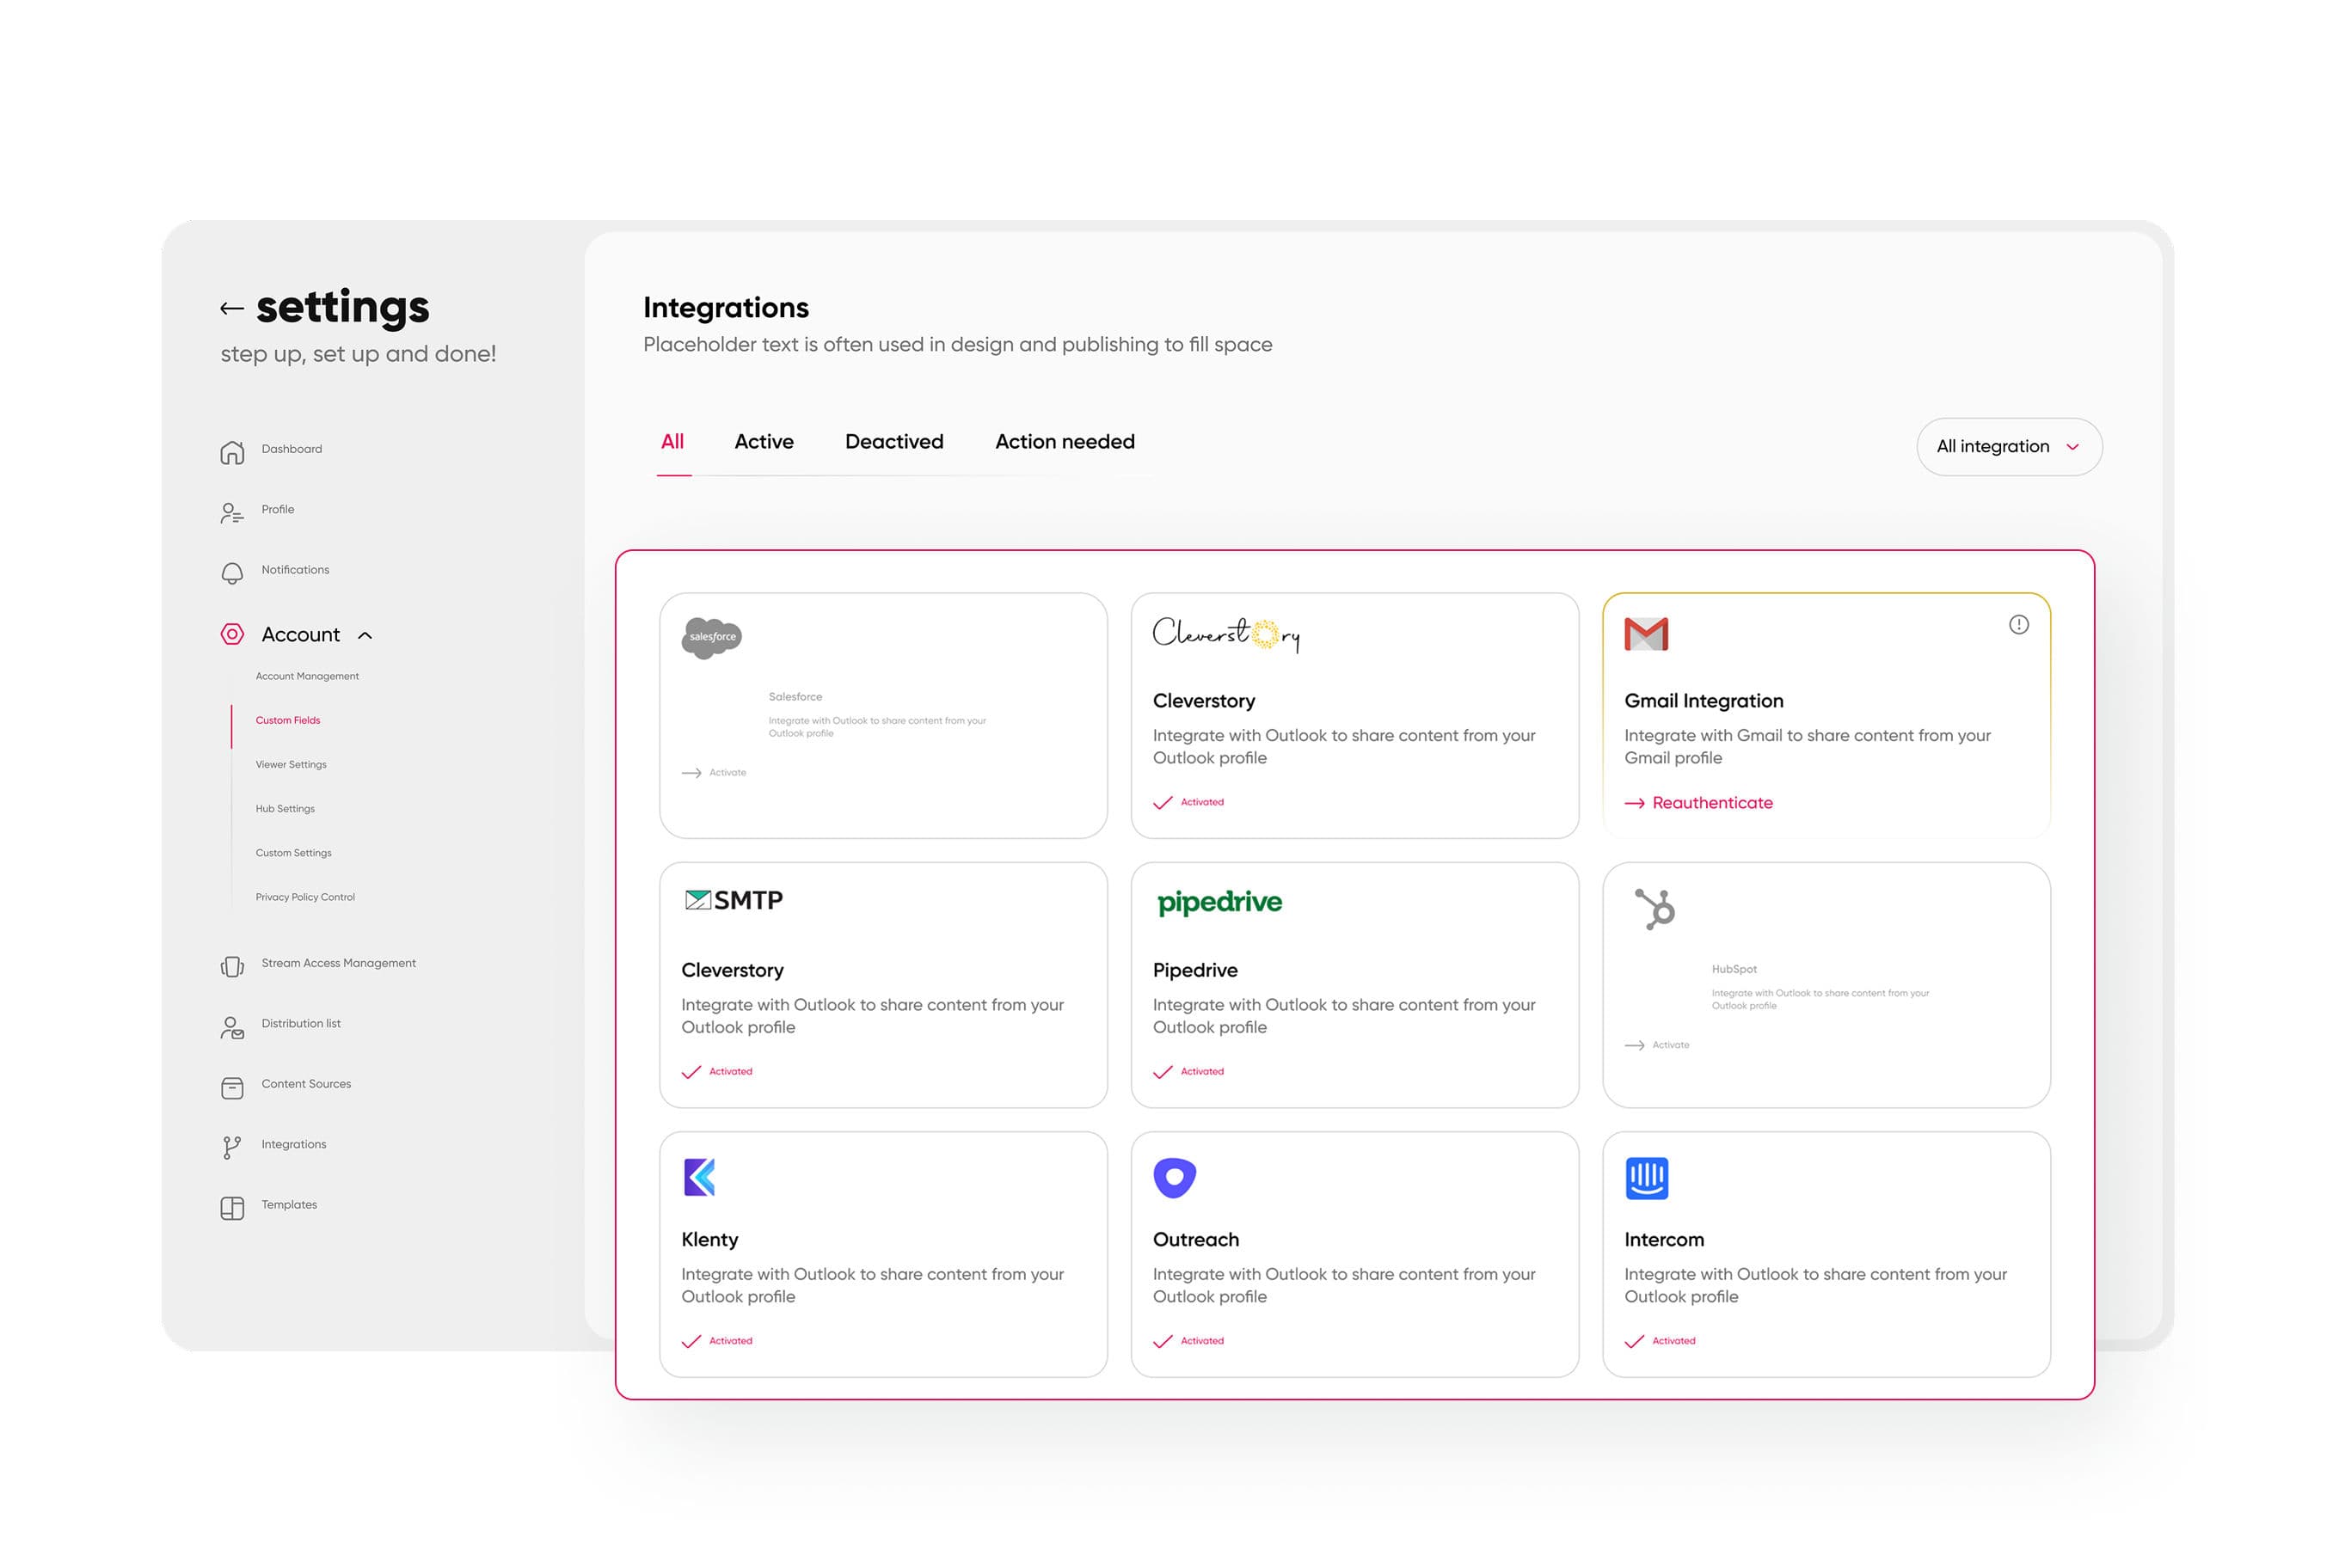Viewport: 2339px width, 1568px height.
Task: Open Account Management submenu item
Action: pyautogui.click(x=307, y=677)
